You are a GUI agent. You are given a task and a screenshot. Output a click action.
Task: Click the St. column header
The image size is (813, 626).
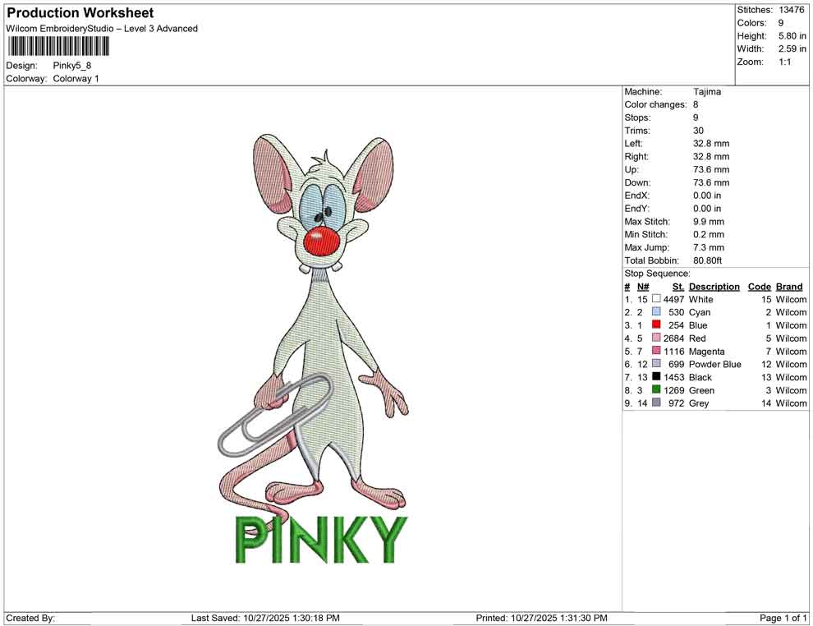pos(678,287)
